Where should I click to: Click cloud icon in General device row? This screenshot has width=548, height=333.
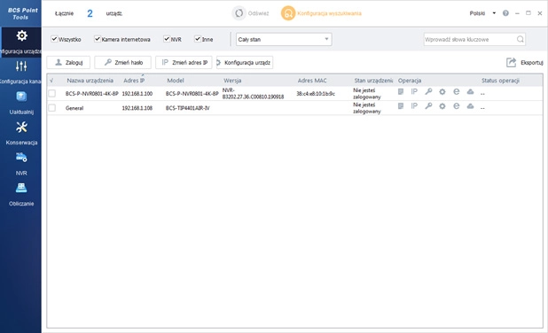pyautogui.click(x=470, y=106)
